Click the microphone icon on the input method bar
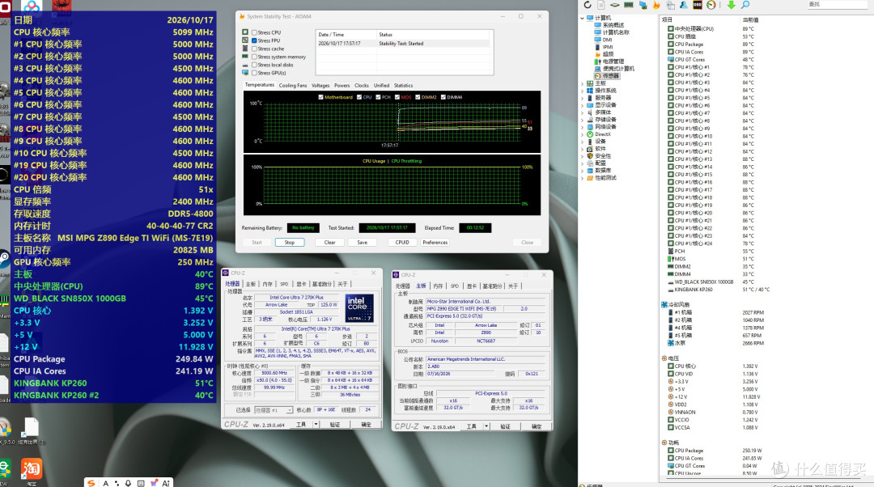874x487 pixels. (128, 483)
